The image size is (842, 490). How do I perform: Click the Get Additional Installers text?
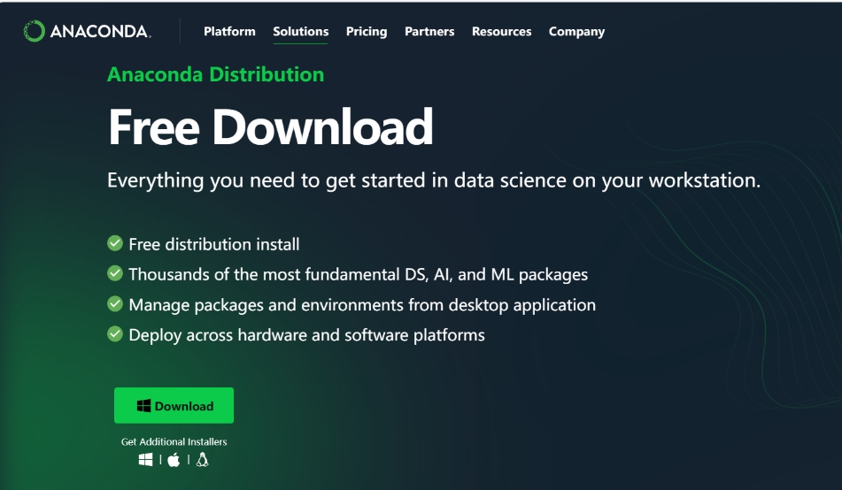174,441
